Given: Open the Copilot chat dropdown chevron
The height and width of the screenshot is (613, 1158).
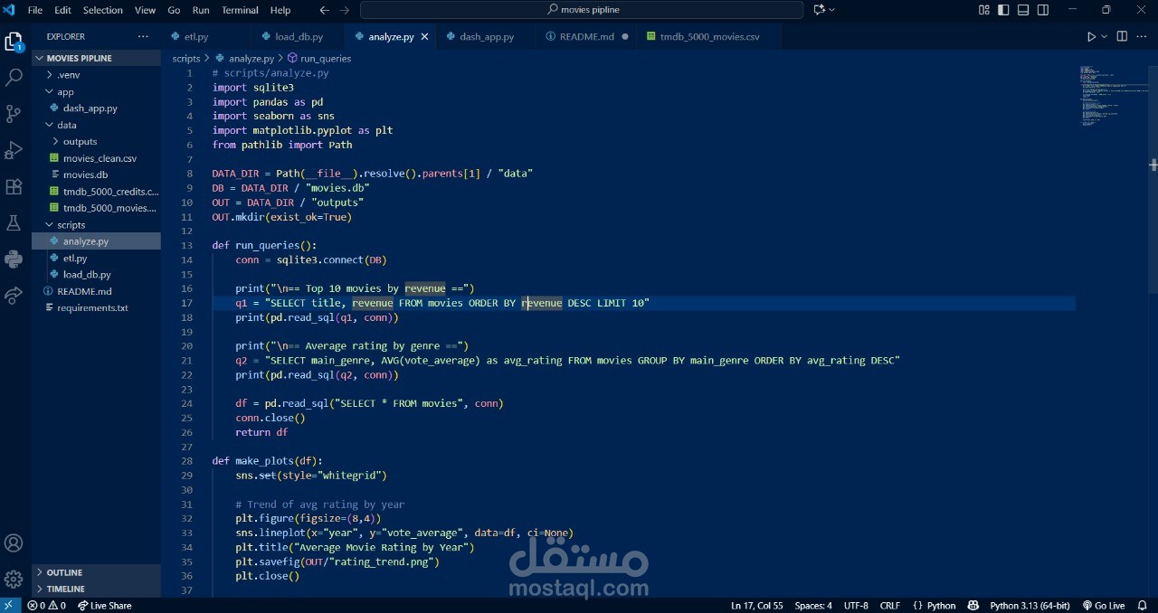Looking at the screenshot, I should point(832,10).
